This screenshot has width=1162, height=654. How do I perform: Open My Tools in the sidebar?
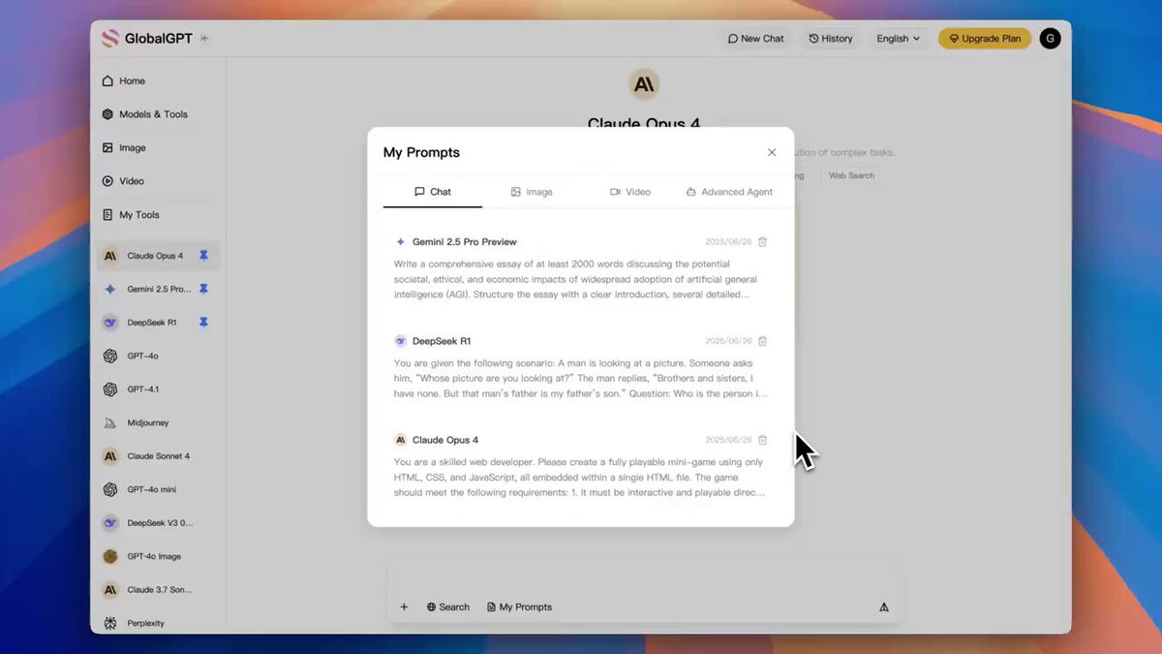[x=132, y=215]
